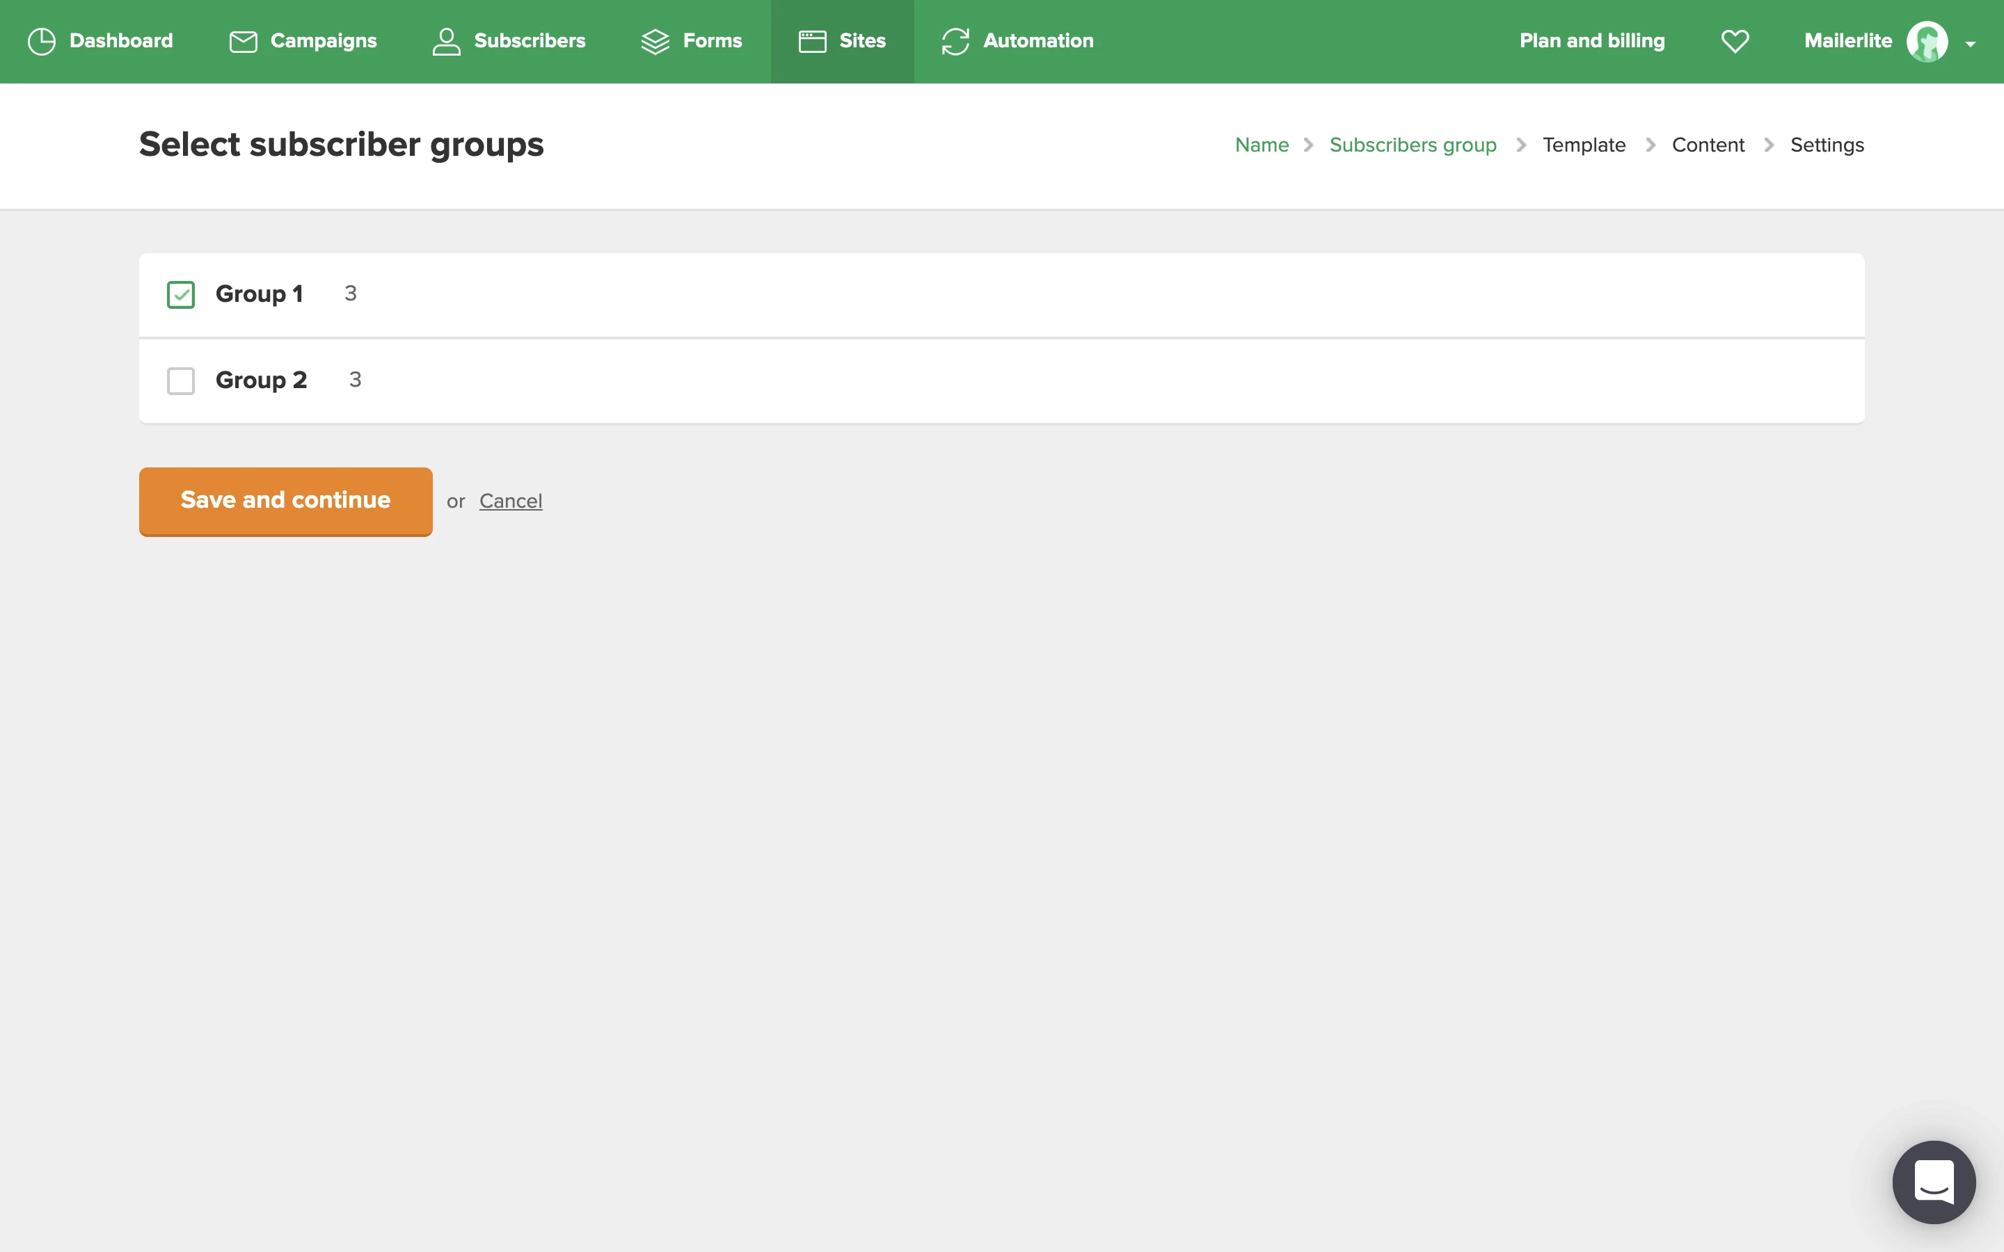The image size is (2004, 1252).
Task: Click the Template breadcrumb step
Action: tap(1583, 145)
